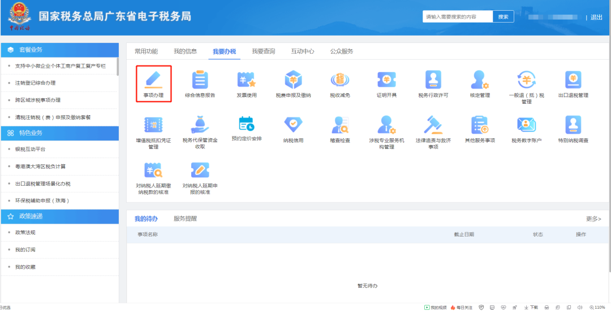Viewport: 611px width, 311px height.
Task: Click 特色业务 section header
Action: (59, 133)
